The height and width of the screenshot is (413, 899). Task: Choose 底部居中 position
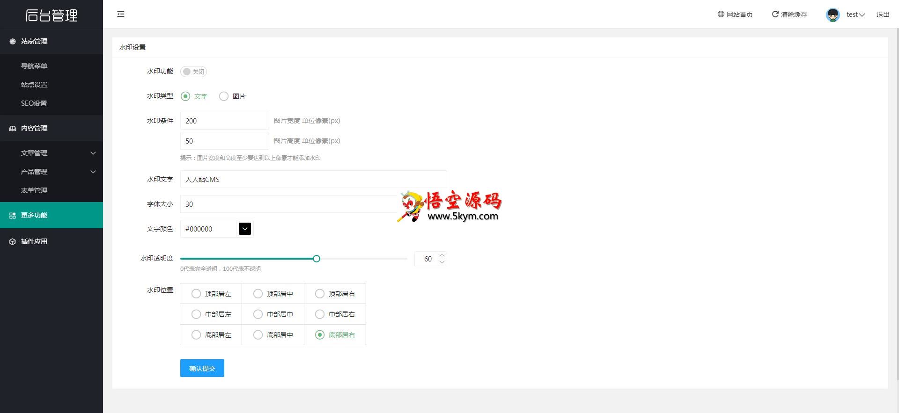tap(273, 335)
